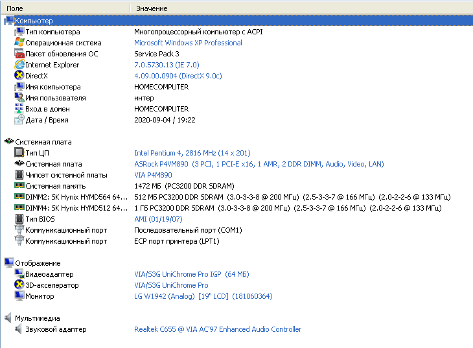Click the DirectX row icon
This screenshot has width=473, height=348.
(x=19, y=76)
